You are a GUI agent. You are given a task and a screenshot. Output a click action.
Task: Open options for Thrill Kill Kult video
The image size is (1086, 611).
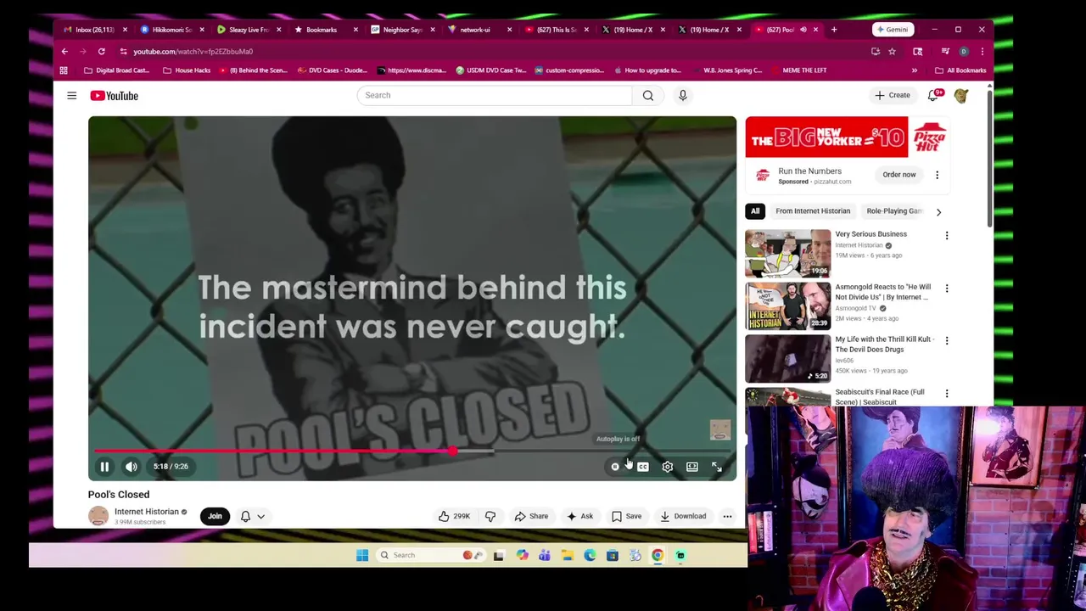tap(947, 341)
